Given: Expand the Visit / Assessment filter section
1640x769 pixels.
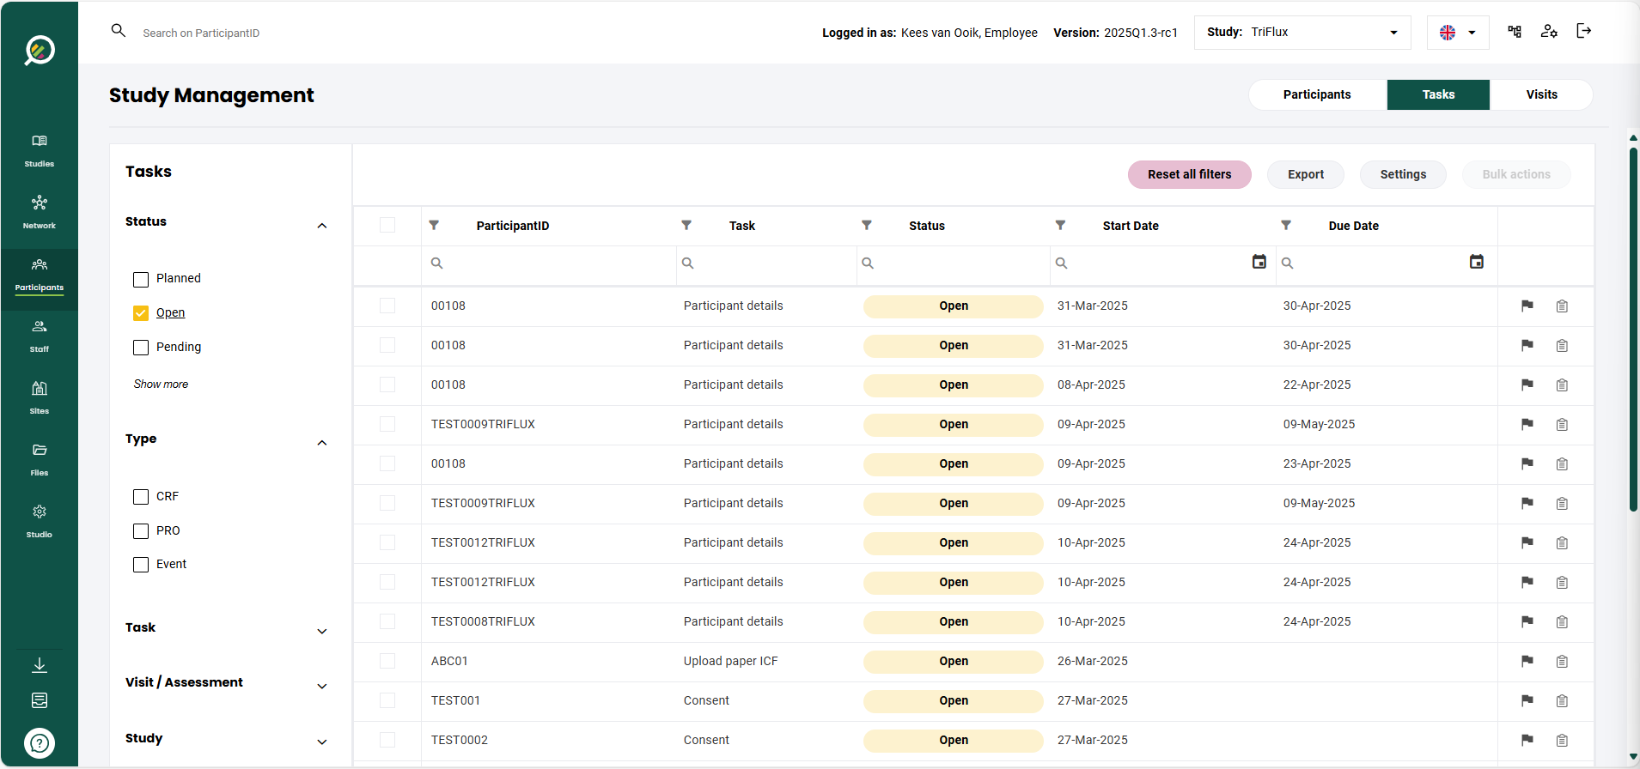Looking at the screenshot, I should (x=321, y=686).
